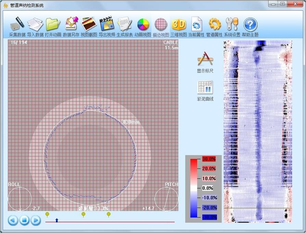
Task: Show 当前属性 current properties
Action: (x=196, y=25)
